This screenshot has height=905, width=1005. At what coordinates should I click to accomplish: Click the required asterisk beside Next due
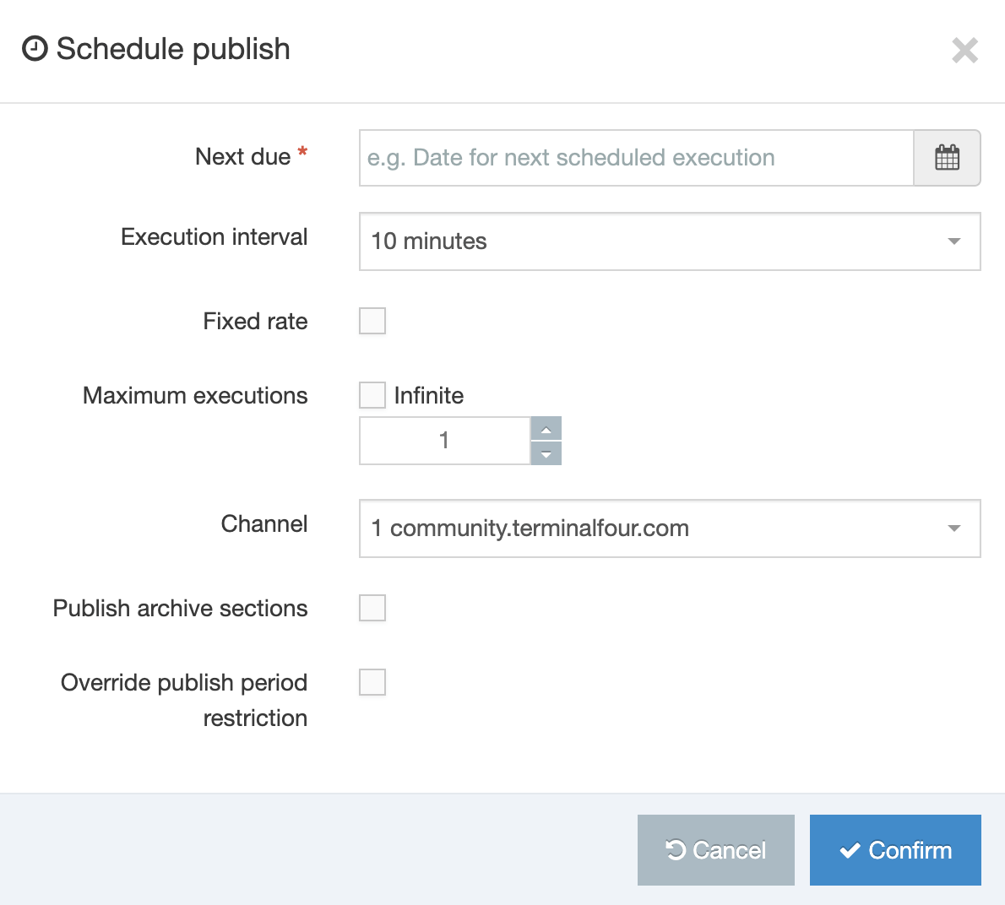302,150
